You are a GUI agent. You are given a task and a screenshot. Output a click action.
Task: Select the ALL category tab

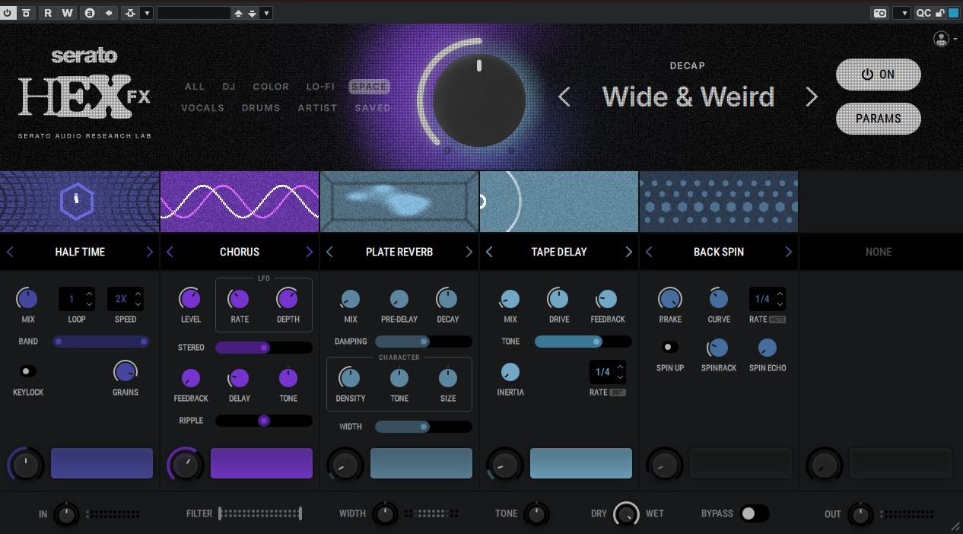tap(195, 87)
